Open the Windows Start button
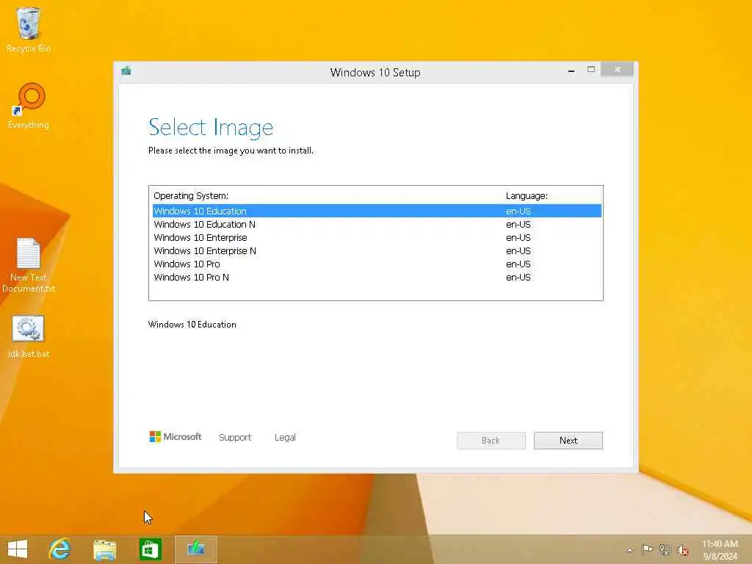752x564 pixels. (x=18, y=549)
